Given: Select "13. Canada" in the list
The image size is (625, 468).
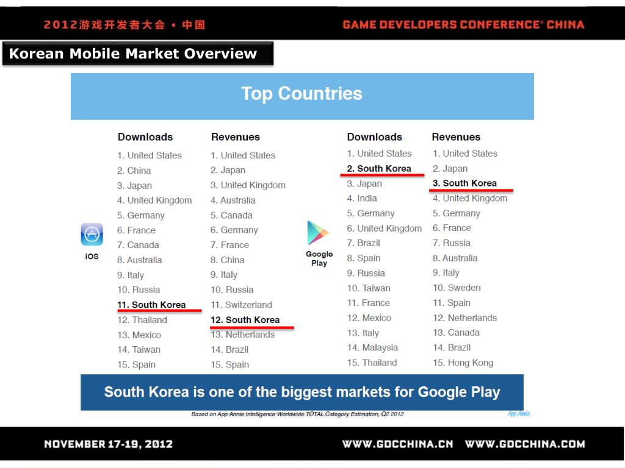Looking at the screenshot, I should click(456, 333).
